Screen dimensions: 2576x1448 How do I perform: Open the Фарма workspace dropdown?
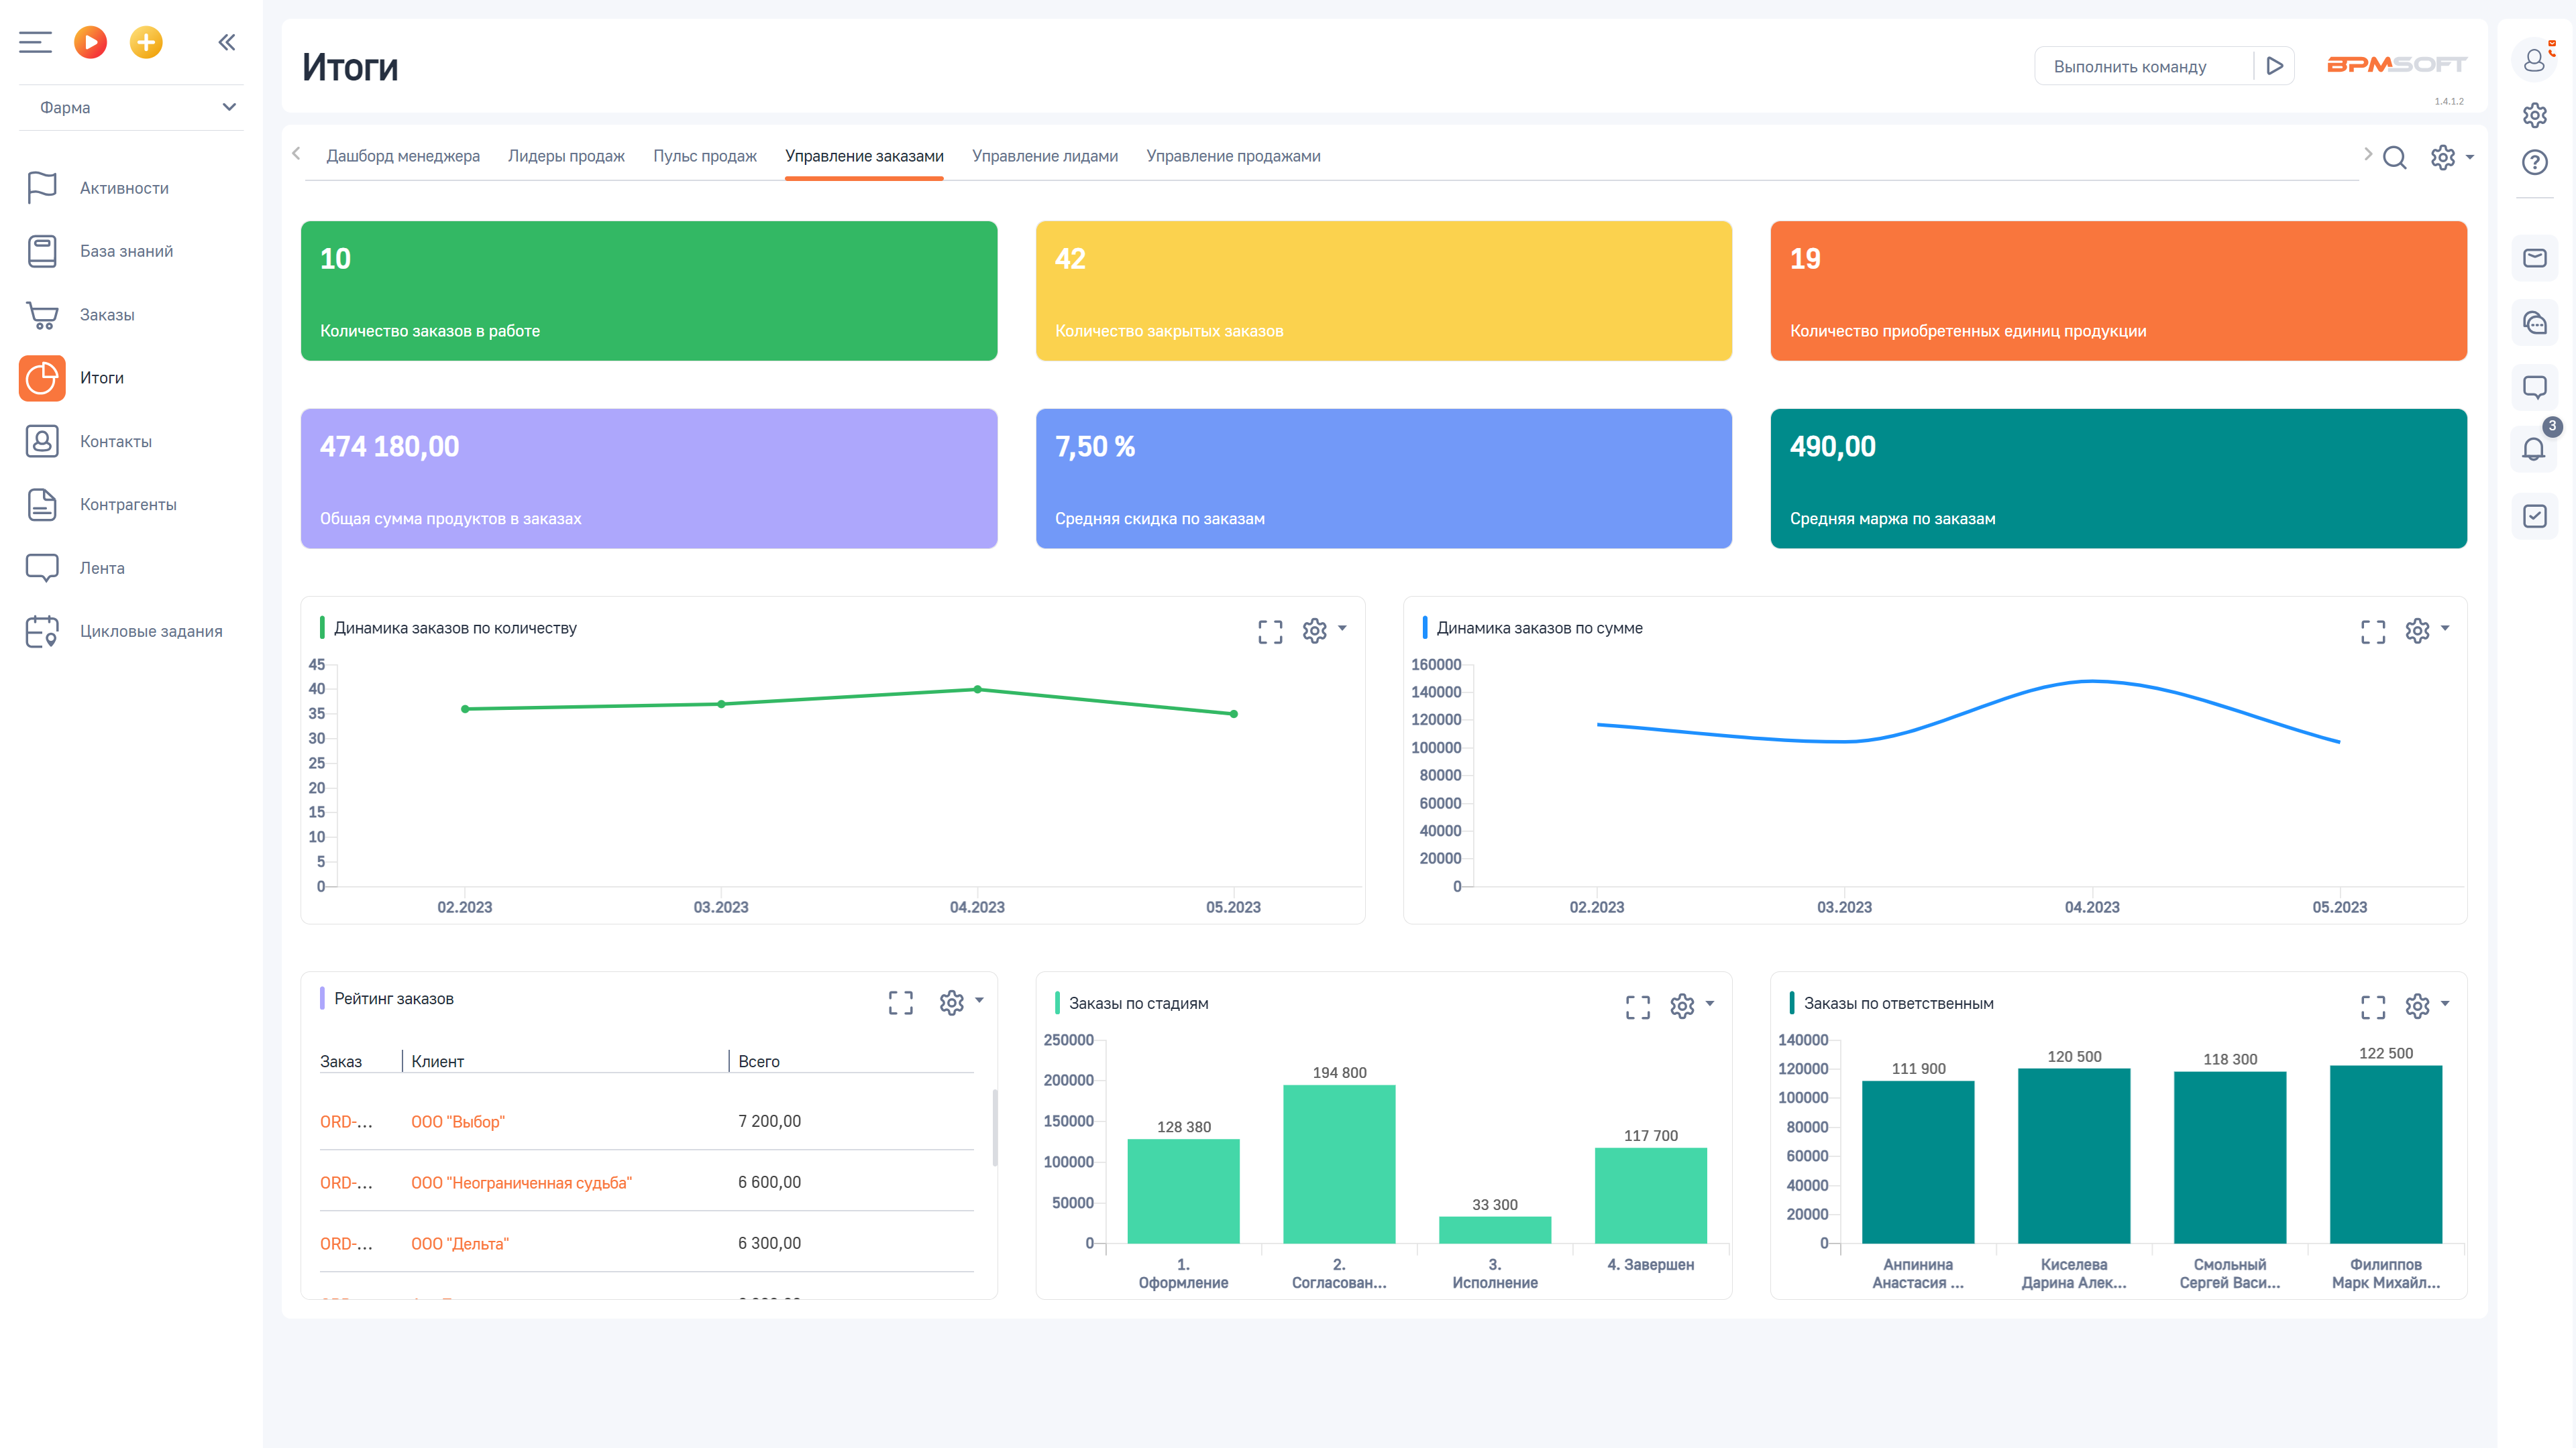(131, 107)
